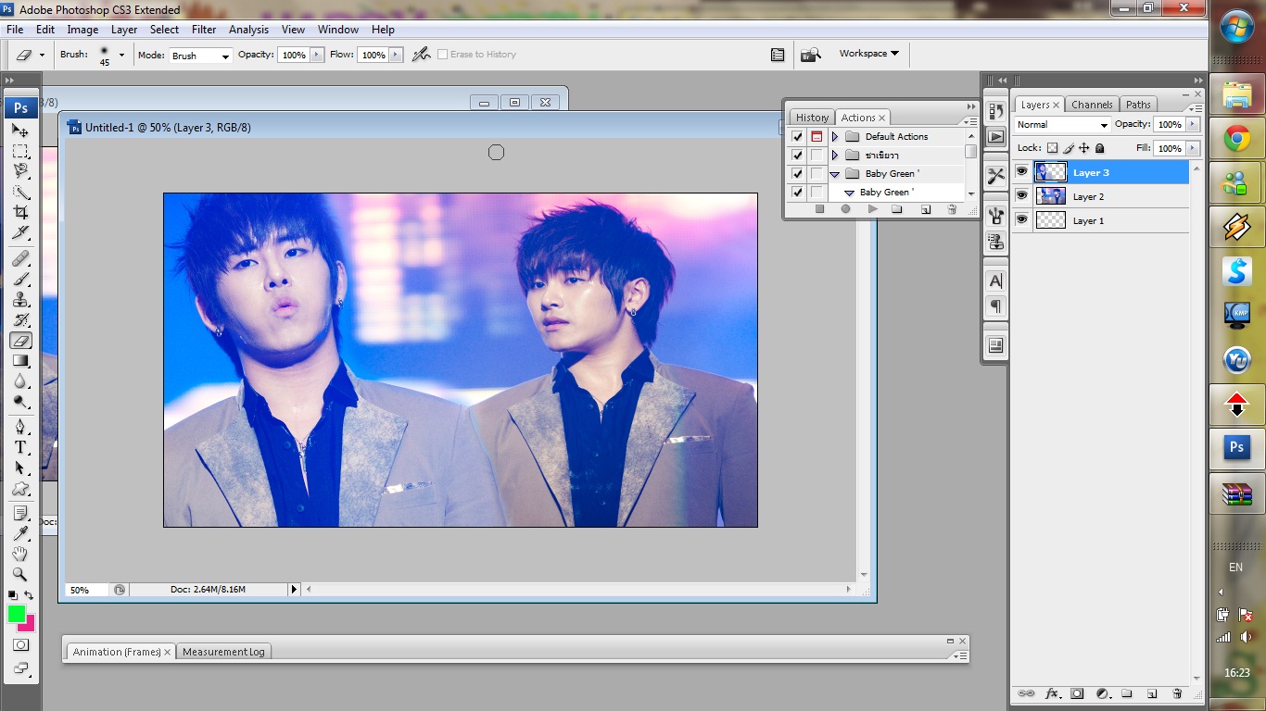The height and width of the screenshot is (711, 1266).
Task: Enable Quick Mask mode
Action: 20,644
